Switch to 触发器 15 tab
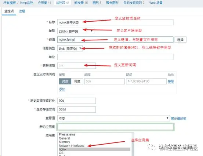The height and width of the screenshot is (156, 203). tap(81, 3)
